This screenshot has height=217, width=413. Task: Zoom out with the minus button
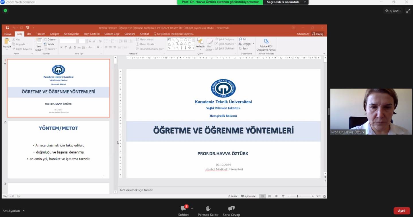click(289, 196)
